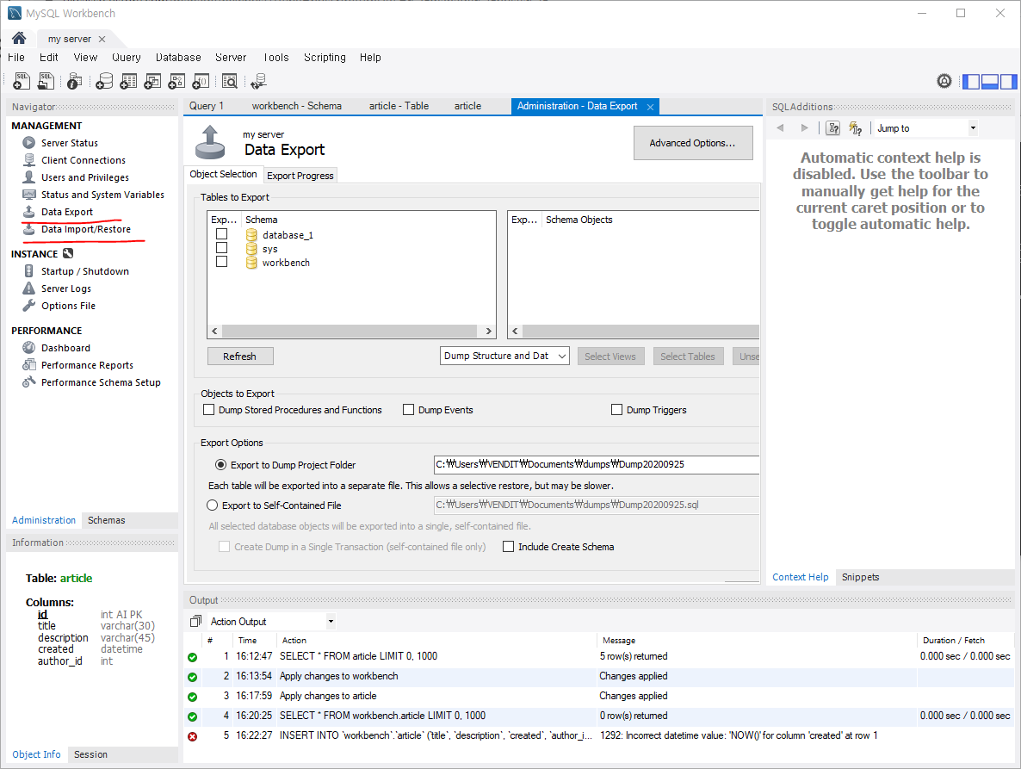Close the Administration - Data Export tab

(x=650, y=107)
